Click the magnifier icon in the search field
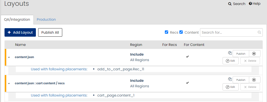The image size is (267, 102). tap(259, 32)
